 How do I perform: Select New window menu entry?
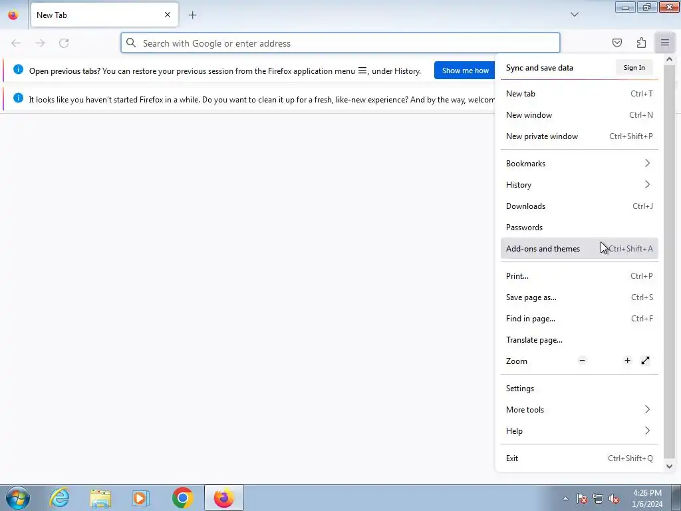pyautogui.click(x=579, y=114)
